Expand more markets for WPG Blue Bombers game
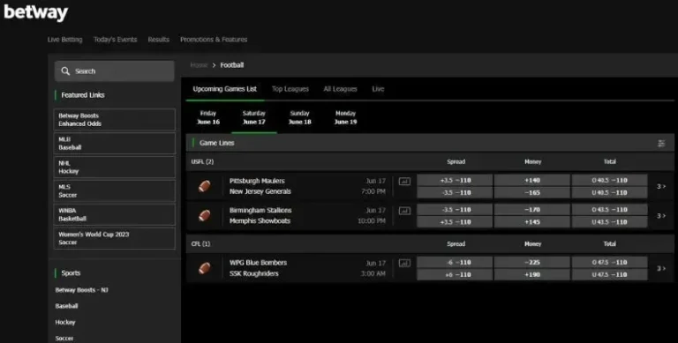 point(661,268)
